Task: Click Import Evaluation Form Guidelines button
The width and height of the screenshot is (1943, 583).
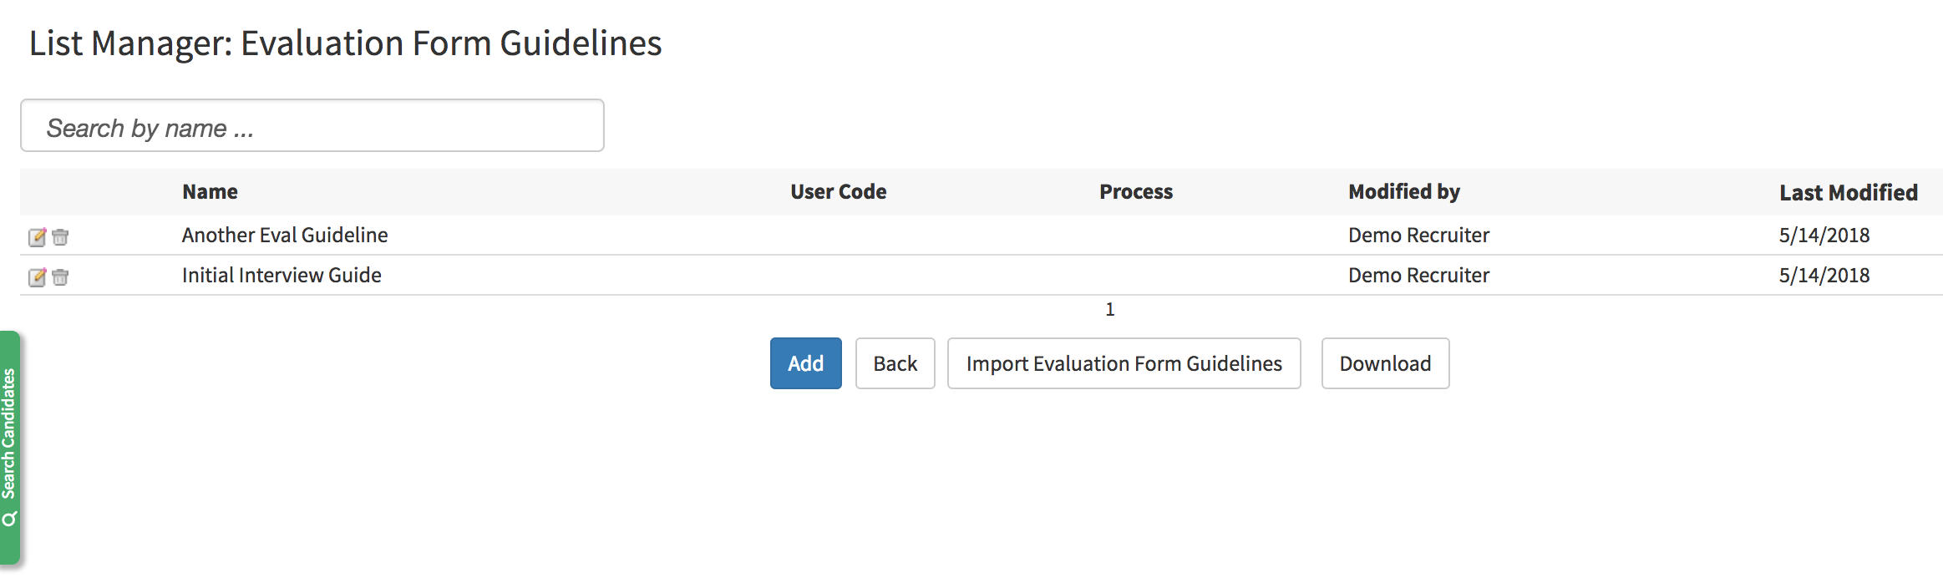Action: [x=1124, y=363]
